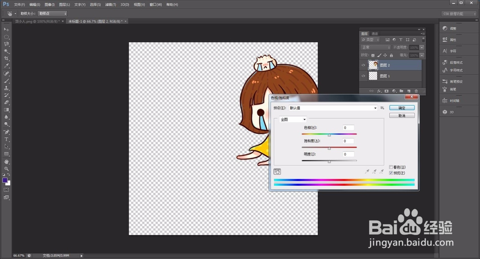Click the 确定 OK button
This screenshot has height=259, width=480.
coord(402,108)
